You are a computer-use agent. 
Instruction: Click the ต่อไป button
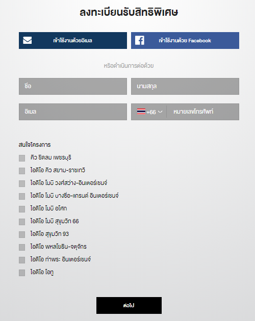129,305
